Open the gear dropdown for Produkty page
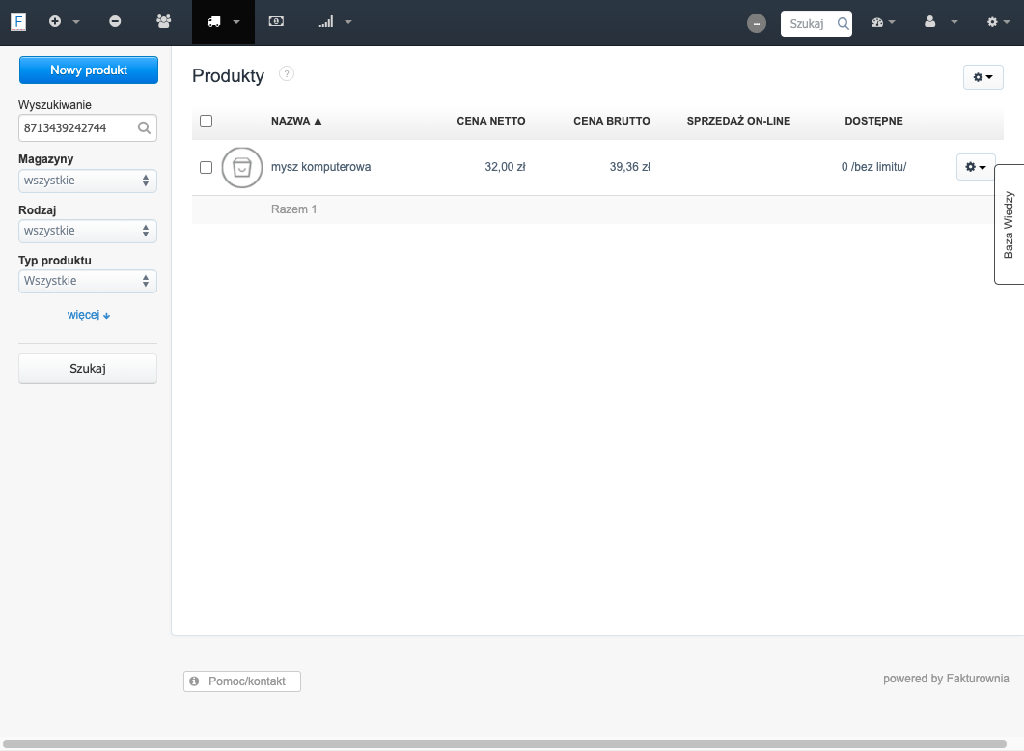 tap(982, 77)
